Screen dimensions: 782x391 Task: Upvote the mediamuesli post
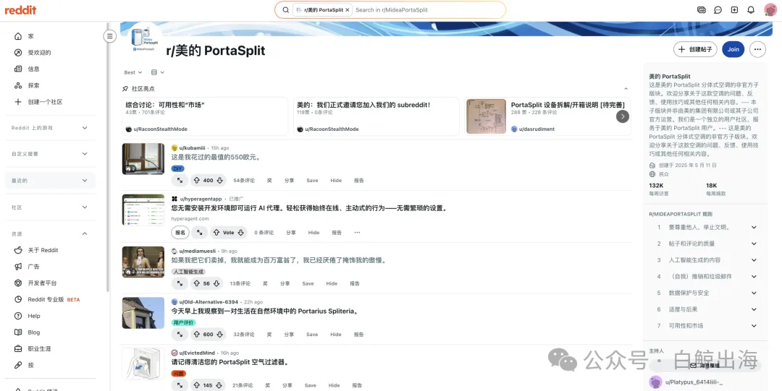[x=197, y=283]
